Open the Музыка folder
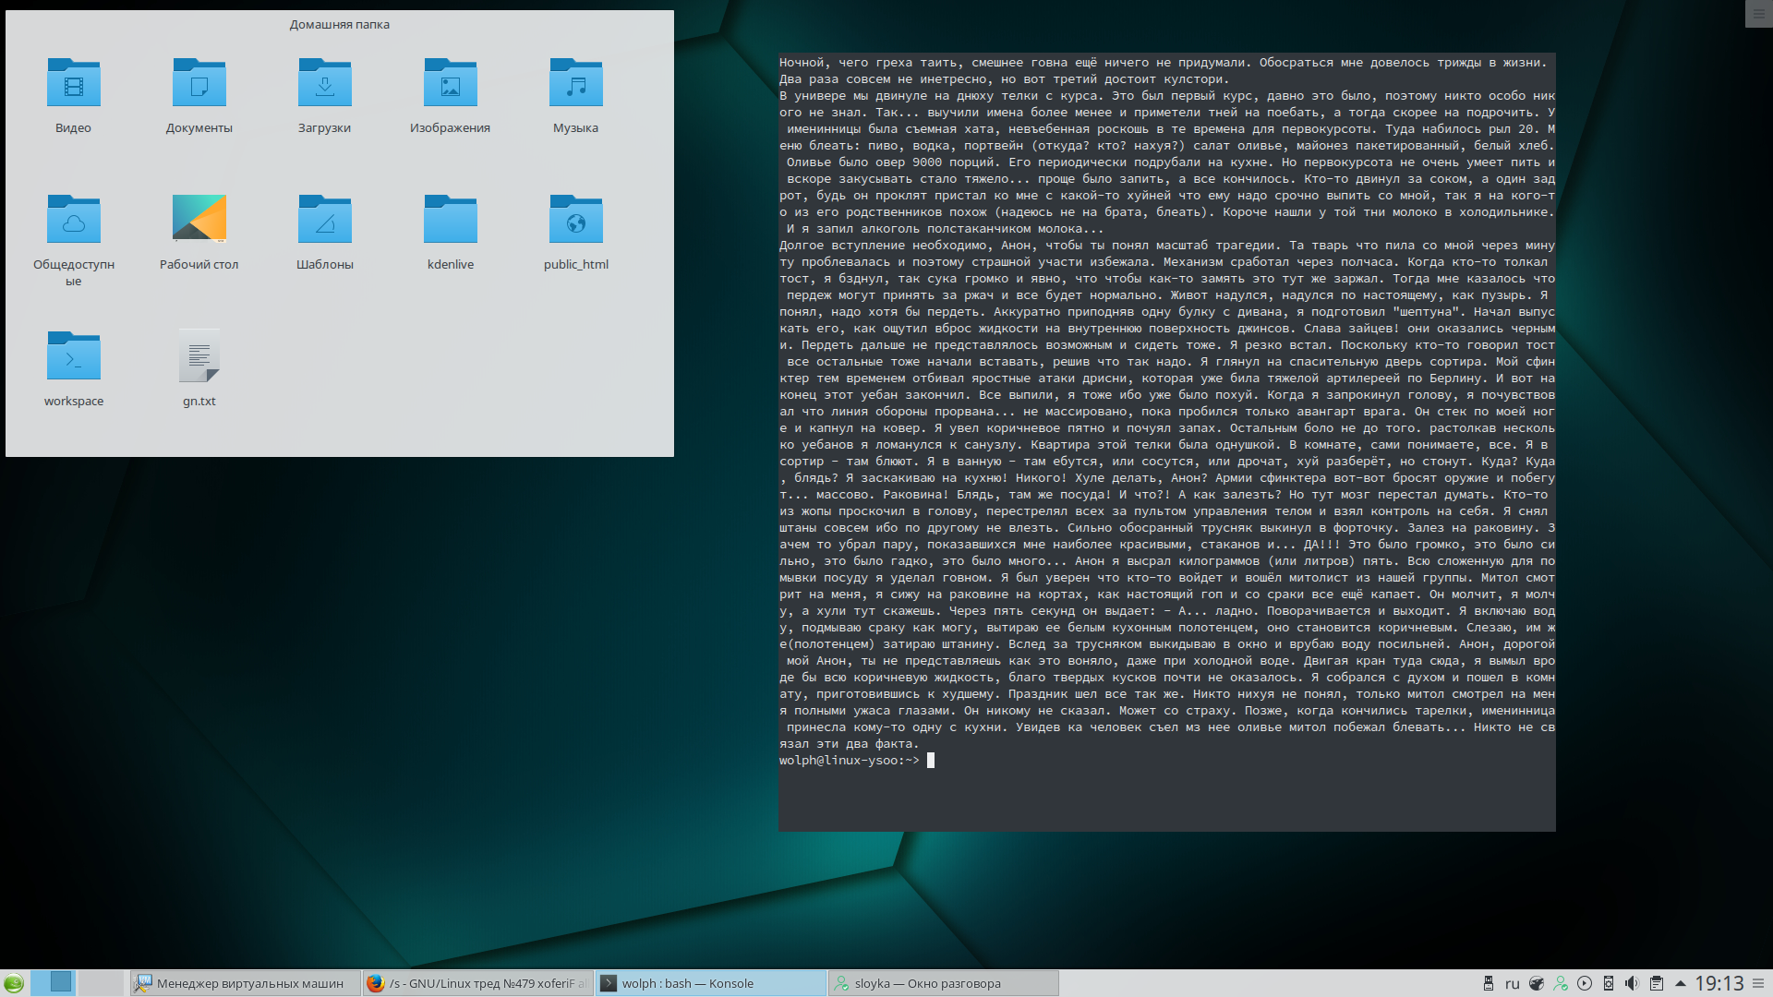This screenshot has height=997, width=1773. (x=575, y=95)
